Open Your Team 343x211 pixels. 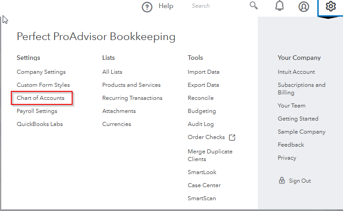point(291,106)
